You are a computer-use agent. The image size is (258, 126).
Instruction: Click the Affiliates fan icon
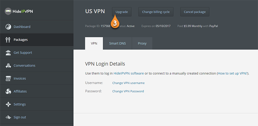(x=8, y=91)
